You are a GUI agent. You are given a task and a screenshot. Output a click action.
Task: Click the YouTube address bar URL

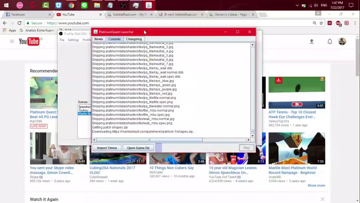click(x=68, y=23)
